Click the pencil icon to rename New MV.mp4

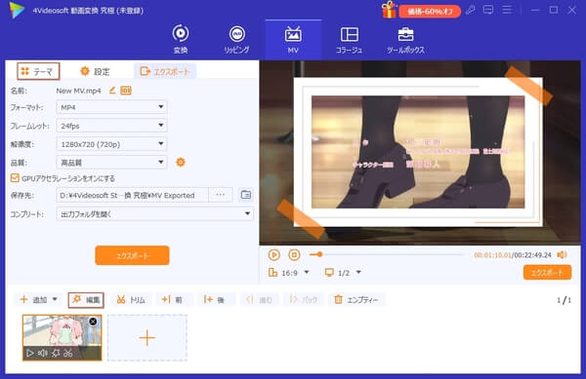pyautogui.click(x=112, y=91)
